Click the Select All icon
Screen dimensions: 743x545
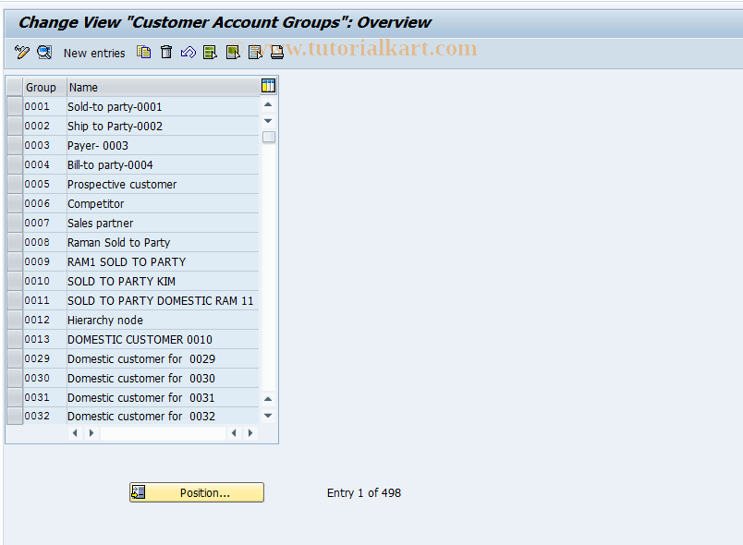pos(210,52)
